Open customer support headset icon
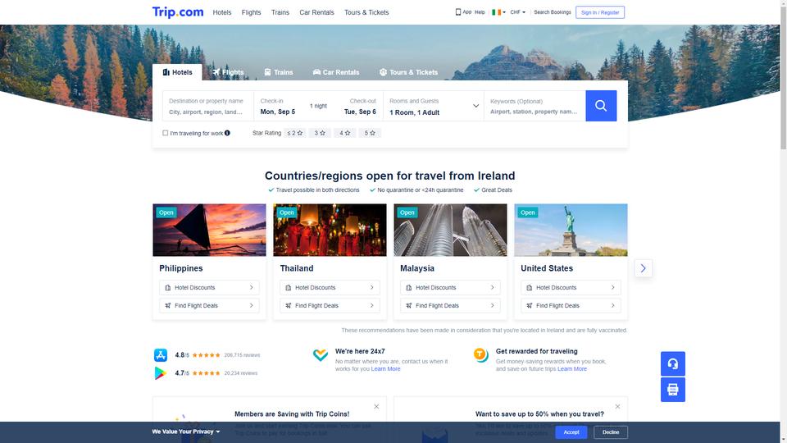 672,363
